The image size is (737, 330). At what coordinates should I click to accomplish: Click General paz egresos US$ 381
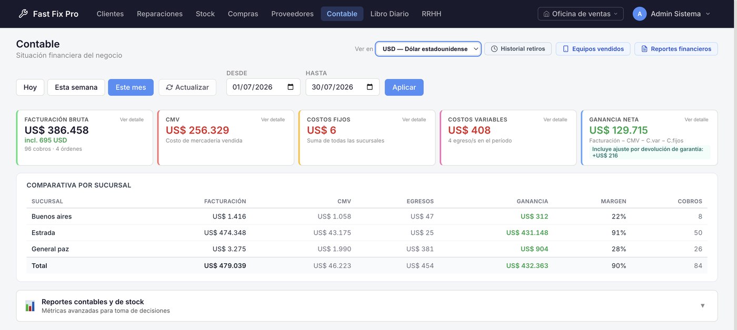(420, 249)
